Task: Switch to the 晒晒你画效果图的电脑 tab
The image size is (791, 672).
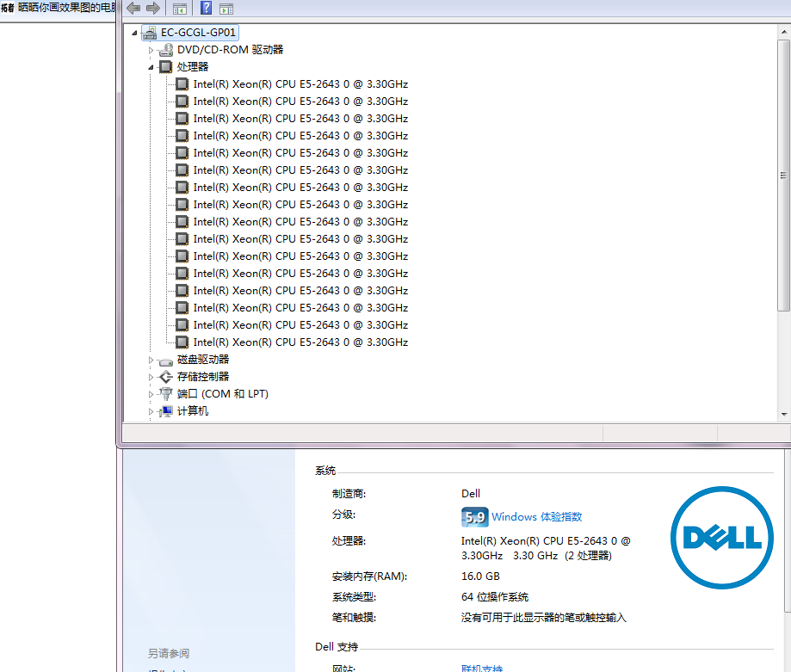Action: click(x=58, y=8)
